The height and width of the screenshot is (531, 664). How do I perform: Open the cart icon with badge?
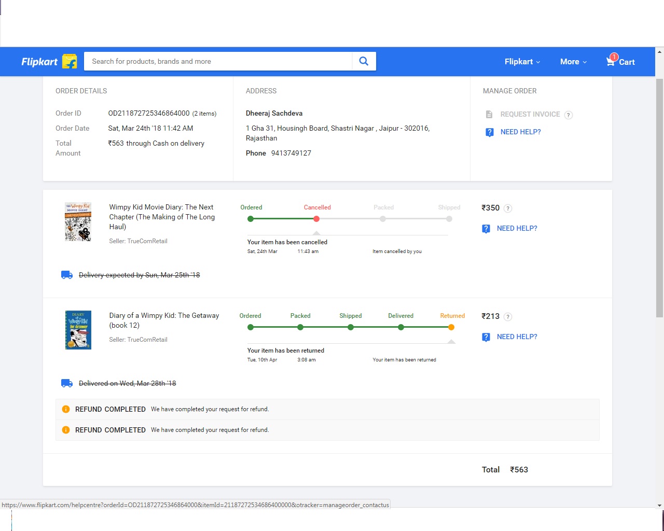(612, 60)
